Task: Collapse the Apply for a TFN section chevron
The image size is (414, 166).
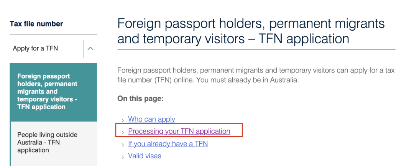Action: pos(90,49)
